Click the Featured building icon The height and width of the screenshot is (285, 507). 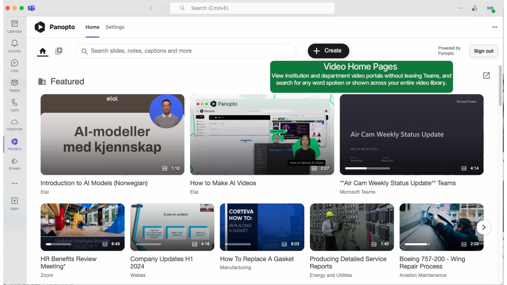[42, 82]
